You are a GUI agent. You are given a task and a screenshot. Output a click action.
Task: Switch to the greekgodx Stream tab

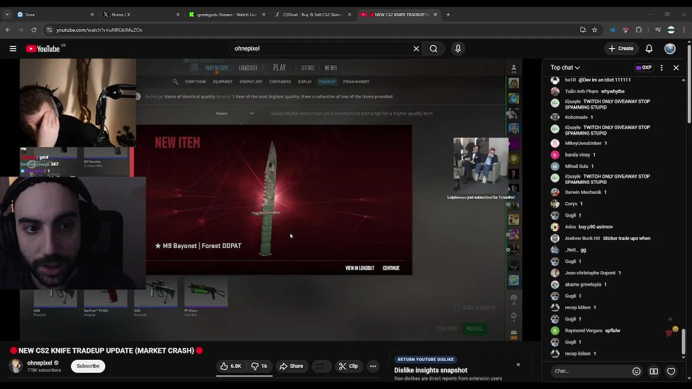click(x=226, y=15)
